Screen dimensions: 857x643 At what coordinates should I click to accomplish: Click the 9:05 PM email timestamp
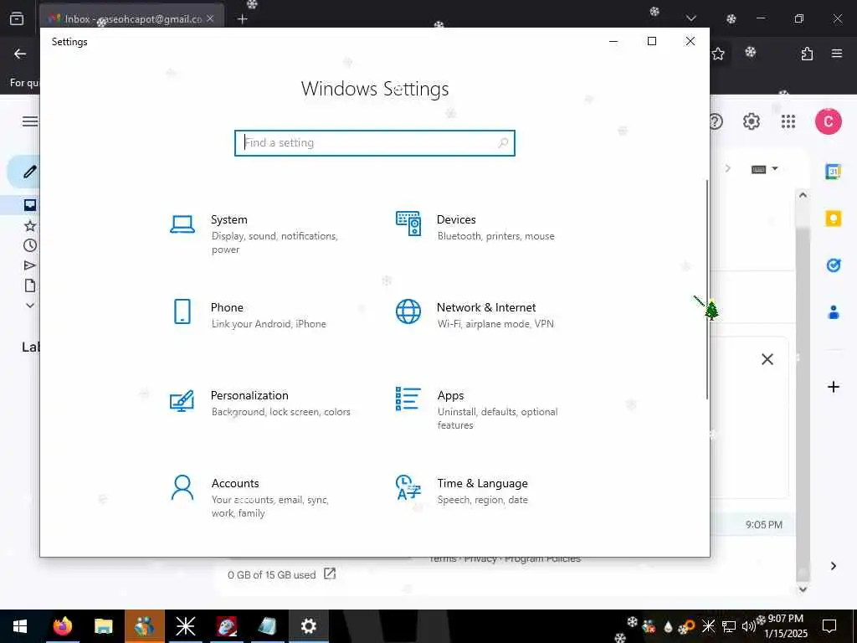pos(763,524)
